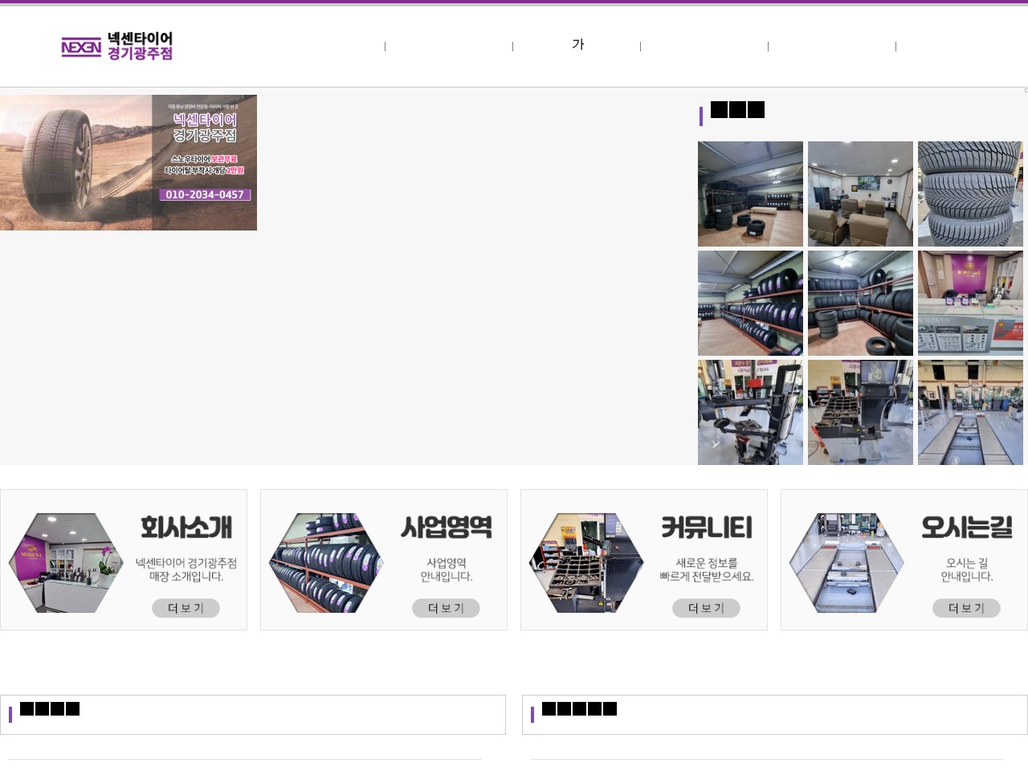Click the hexagon lift bay photo in 오시는길 card

(x=846, y=563)
